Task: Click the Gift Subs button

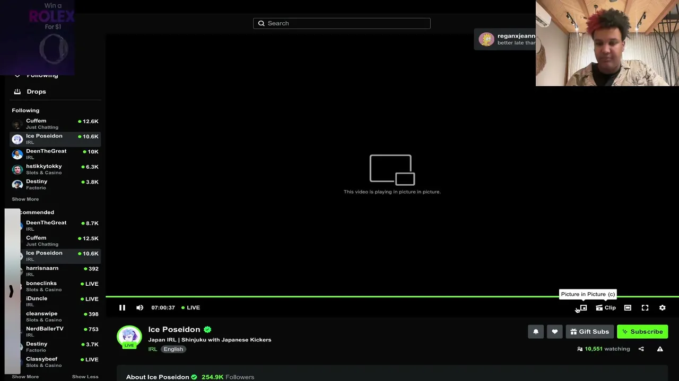Action: [x=590, y=332]
